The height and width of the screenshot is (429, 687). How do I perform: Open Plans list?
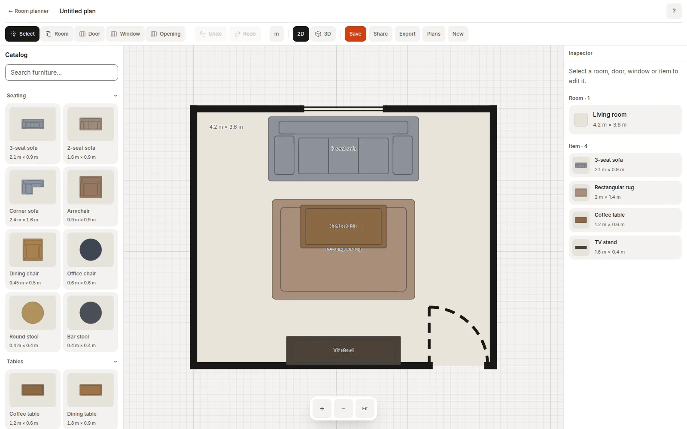pos(434,34)
